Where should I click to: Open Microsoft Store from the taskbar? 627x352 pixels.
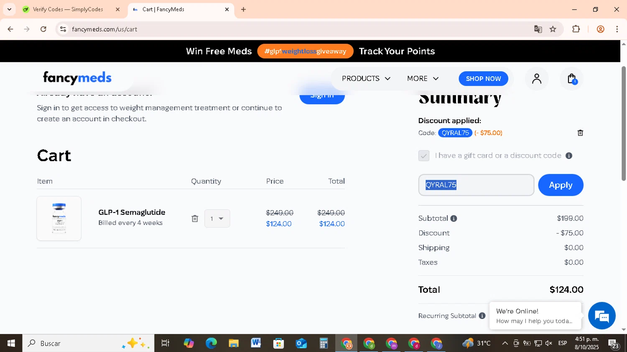(278, 343)
